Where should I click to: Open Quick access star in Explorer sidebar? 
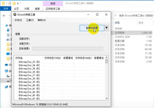tap(7, 25)
